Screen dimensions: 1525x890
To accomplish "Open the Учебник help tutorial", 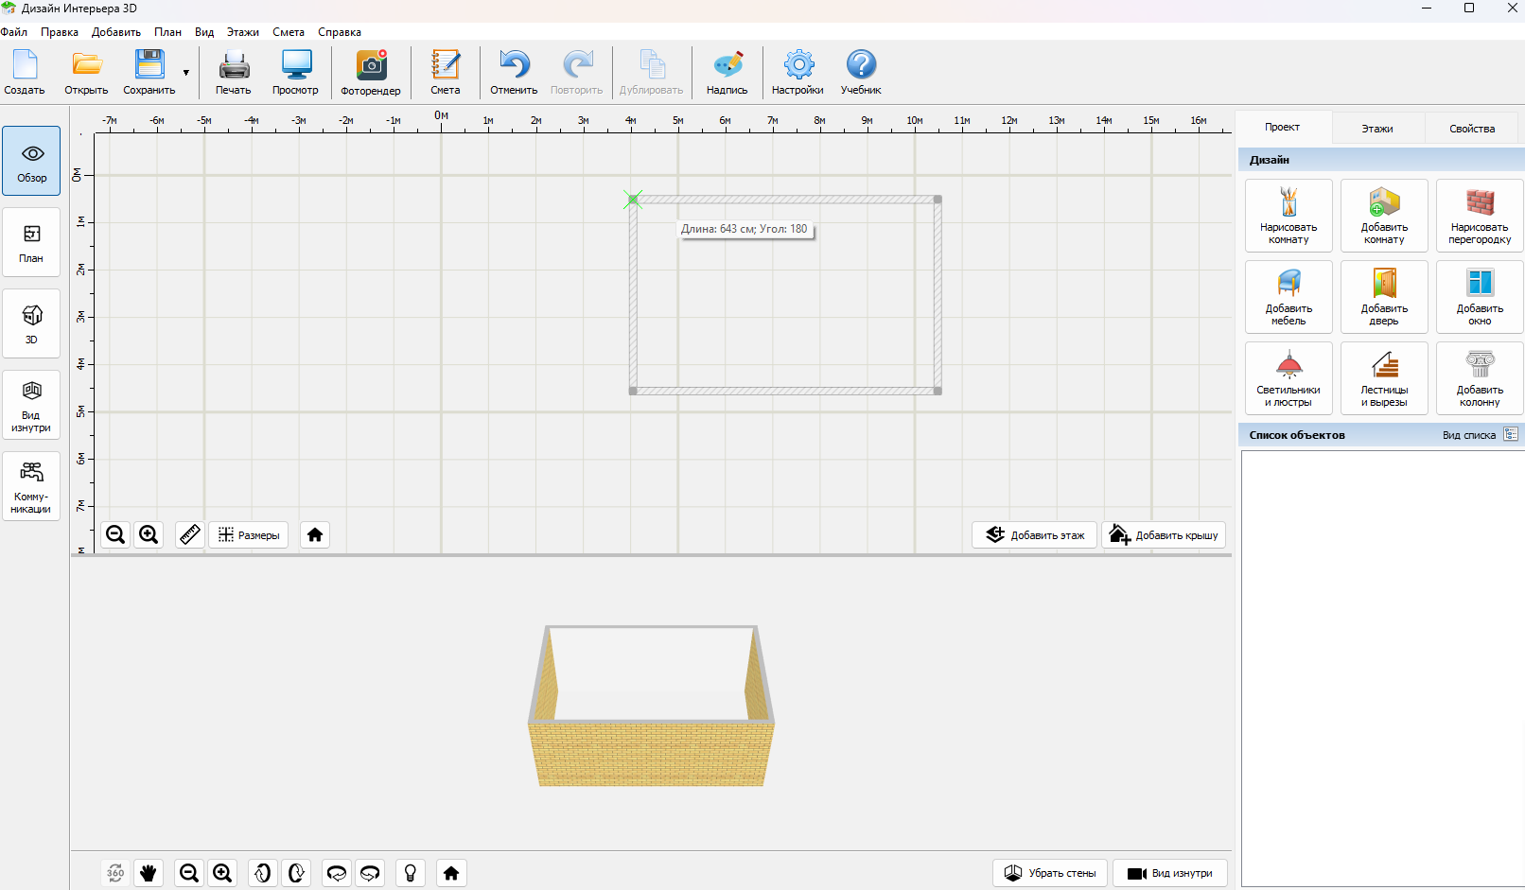I will coord(861,72).
